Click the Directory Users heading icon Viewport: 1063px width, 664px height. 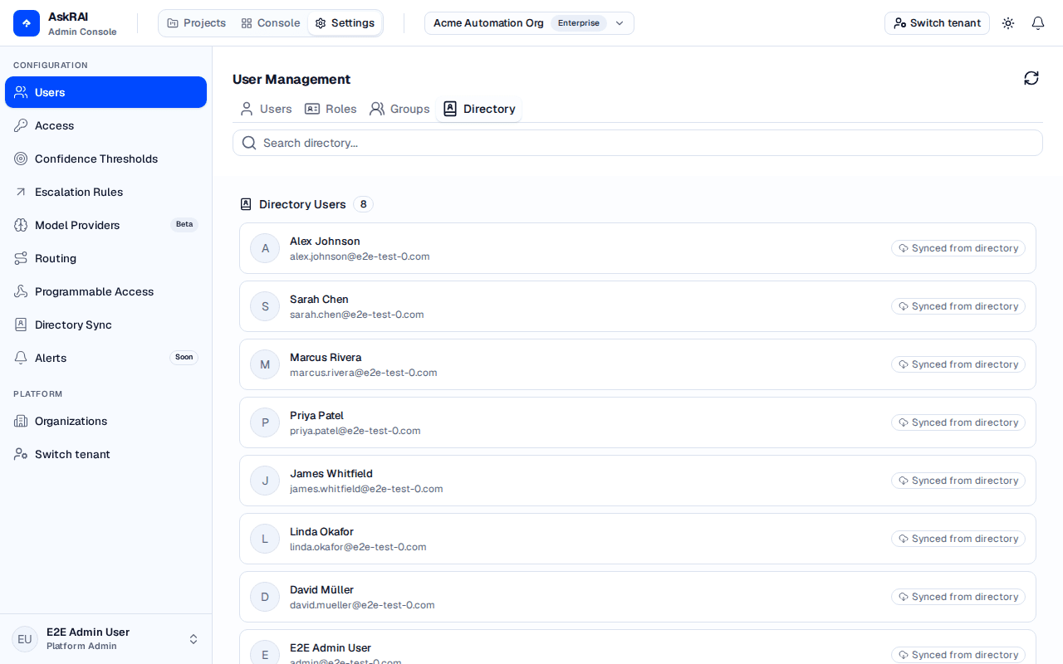(246, 204)
